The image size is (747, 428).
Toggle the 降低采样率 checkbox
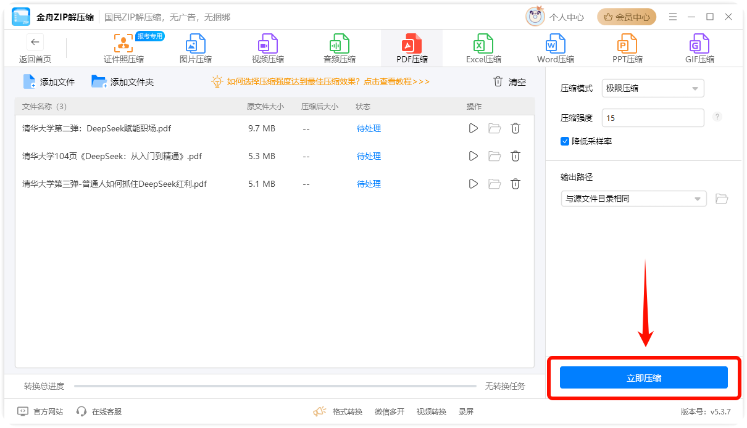pos(565,141)
